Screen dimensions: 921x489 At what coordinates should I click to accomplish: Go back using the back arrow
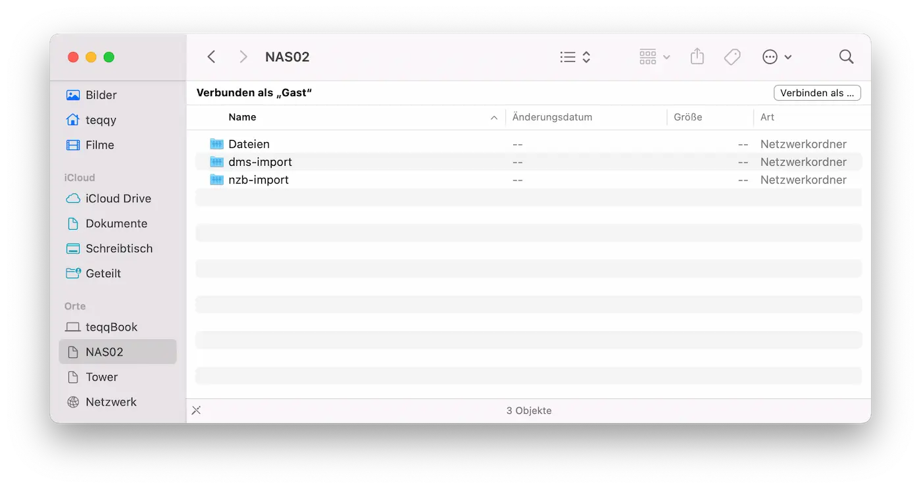pos(211,57)
